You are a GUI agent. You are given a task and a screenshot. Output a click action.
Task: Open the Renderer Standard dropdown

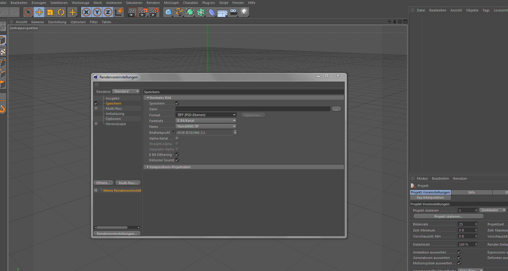pos(126,91)
